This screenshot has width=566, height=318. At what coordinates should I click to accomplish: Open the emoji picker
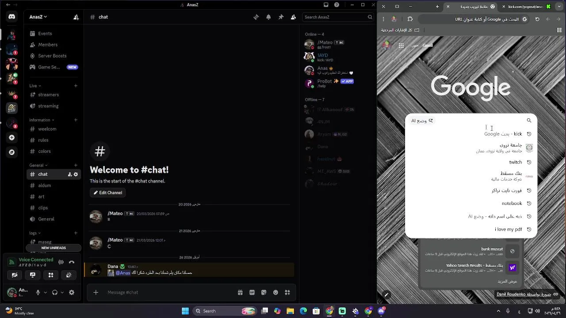pyautogui.click(x=275, y=292)
